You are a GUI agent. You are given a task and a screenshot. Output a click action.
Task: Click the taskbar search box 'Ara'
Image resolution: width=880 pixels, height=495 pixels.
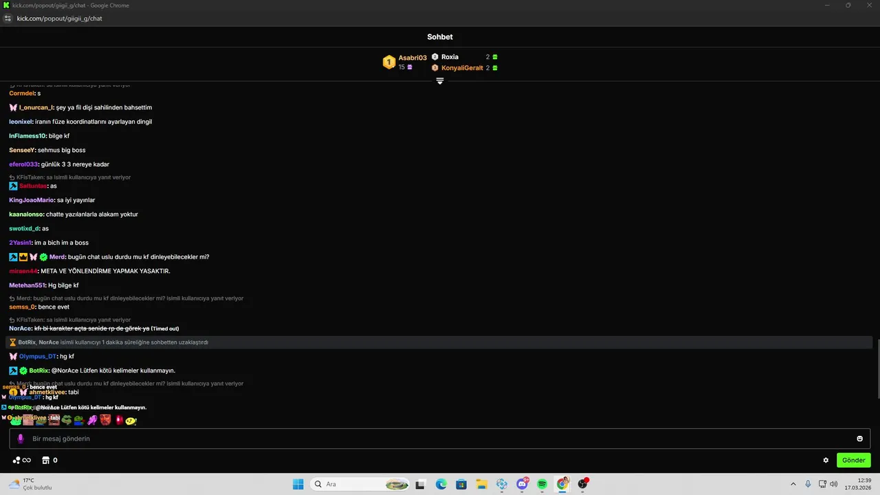click(359, 484)
